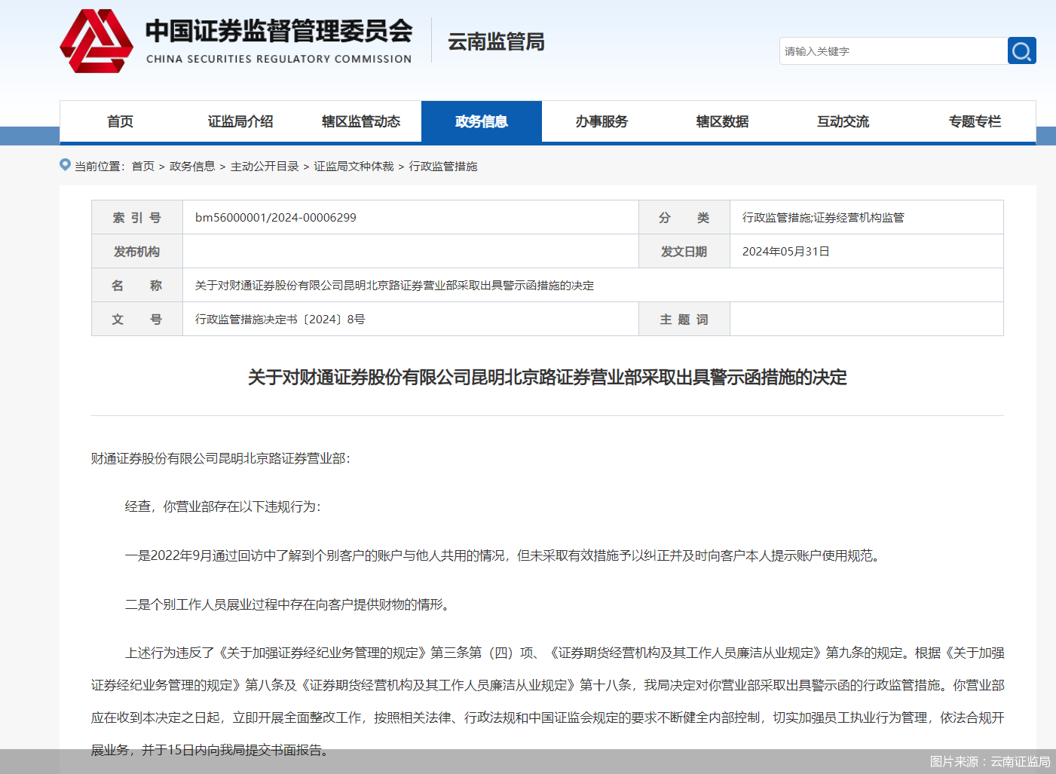Viewport: 1056px width, 774px height.
Task: Click the paragraph starting 一是2022年9月
Action: [503, 555]
